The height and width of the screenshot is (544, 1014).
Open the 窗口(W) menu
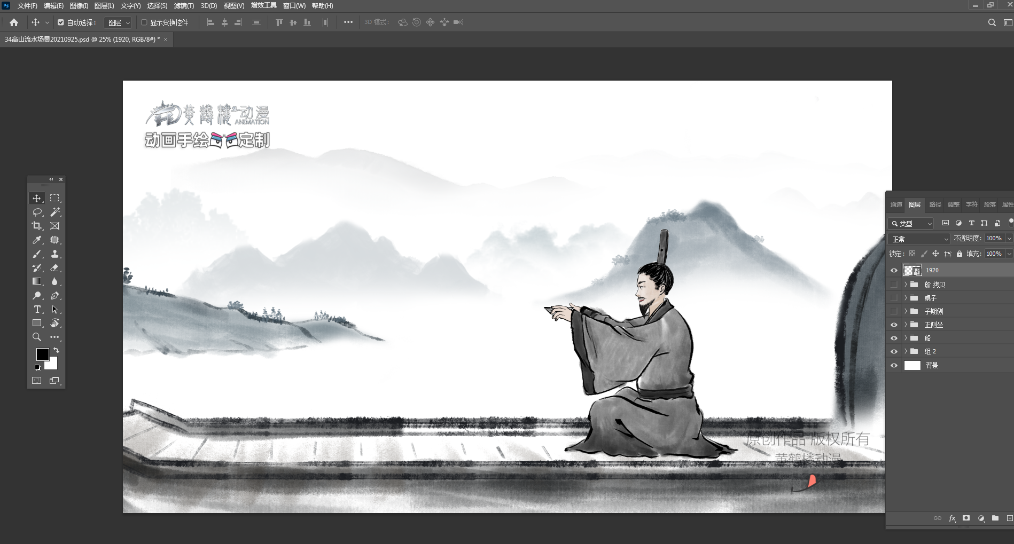coord(294,6)
